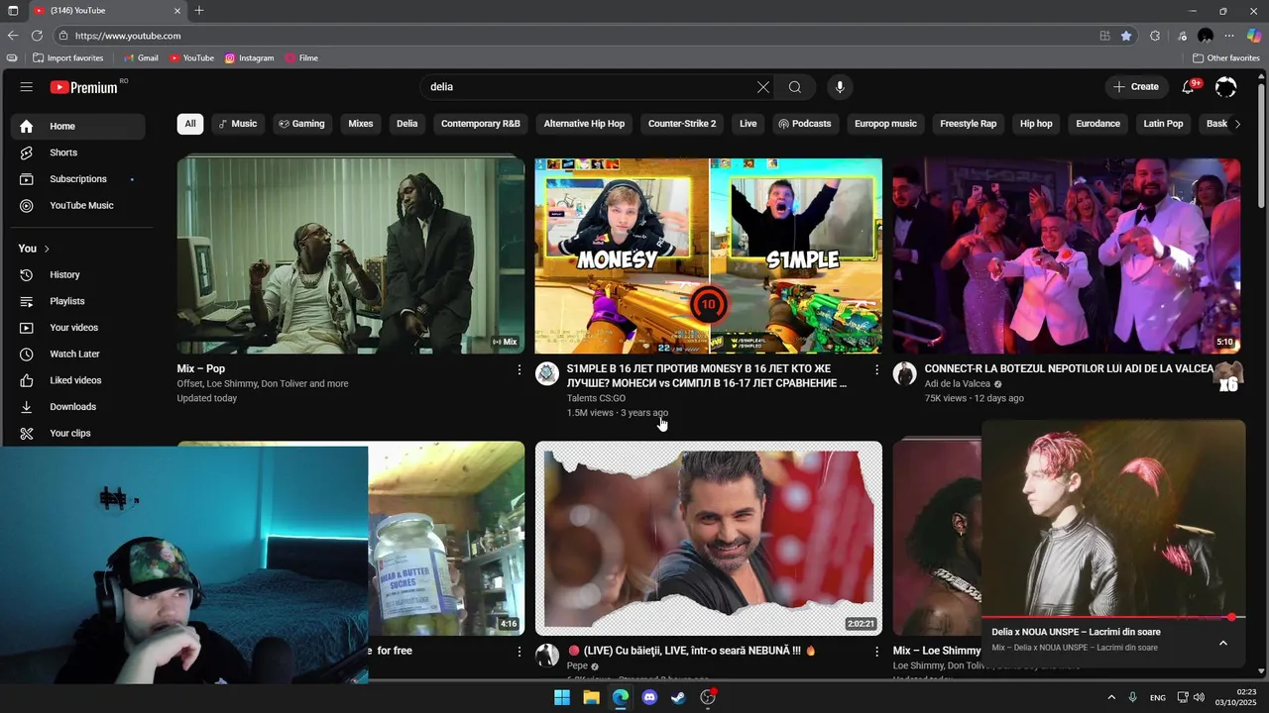This screenshot has width=1269, height=713.
Task: Select the Contemporary R&B filter chip
Action: [481, 124]
